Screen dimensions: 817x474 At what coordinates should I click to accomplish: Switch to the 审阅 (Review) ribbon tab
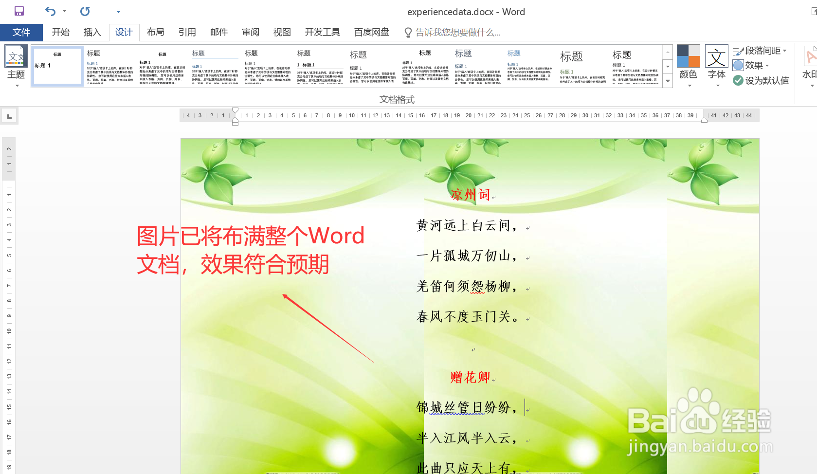(x=250, y=32)
